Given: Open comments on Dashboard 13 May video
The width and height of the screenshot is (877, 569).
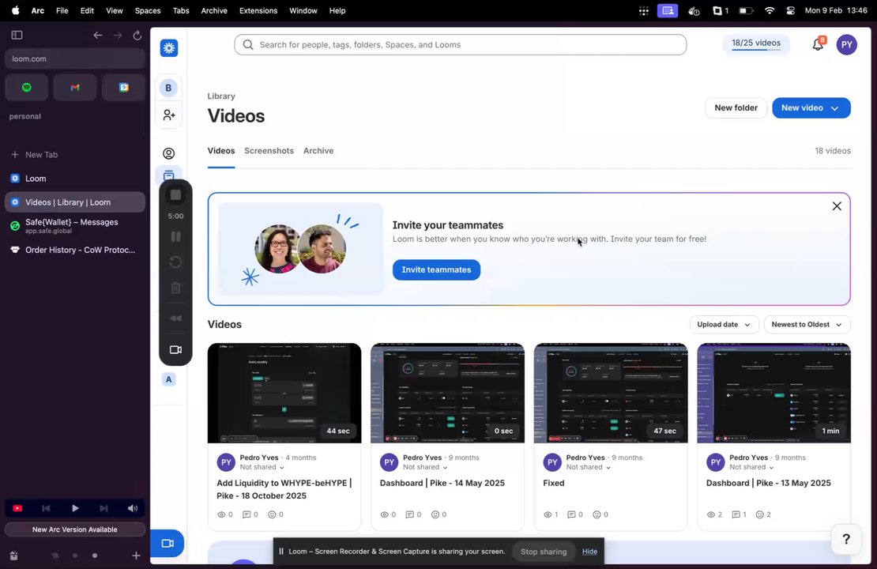Looking at the screenshot, I should point(736,514).
